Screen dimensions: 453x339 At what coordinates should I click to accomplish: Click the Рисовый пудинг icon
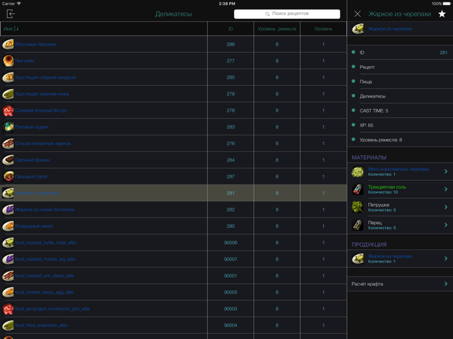click(x=8, y=127)
